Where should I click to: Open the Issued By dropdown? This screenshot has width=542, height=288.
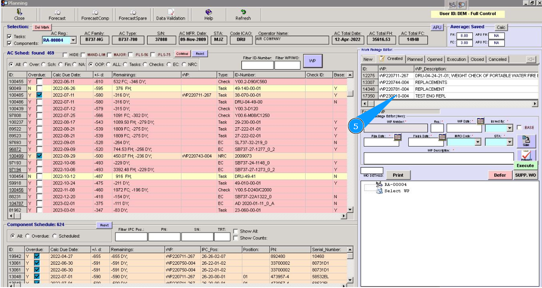tap(510, 129)
